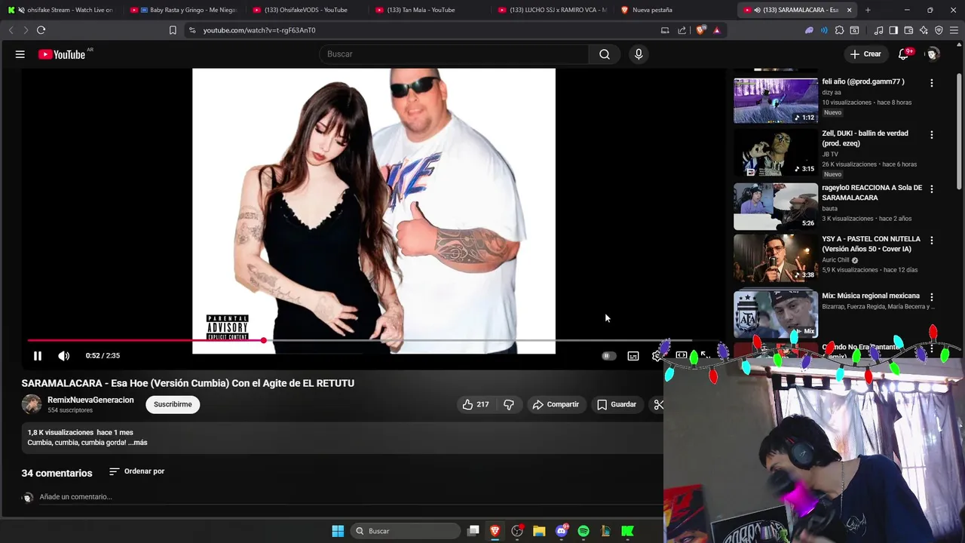Screen dimensions: 965x543
Task: Toggle subtitles with the captions icon
Action: [x=633, y=356]
